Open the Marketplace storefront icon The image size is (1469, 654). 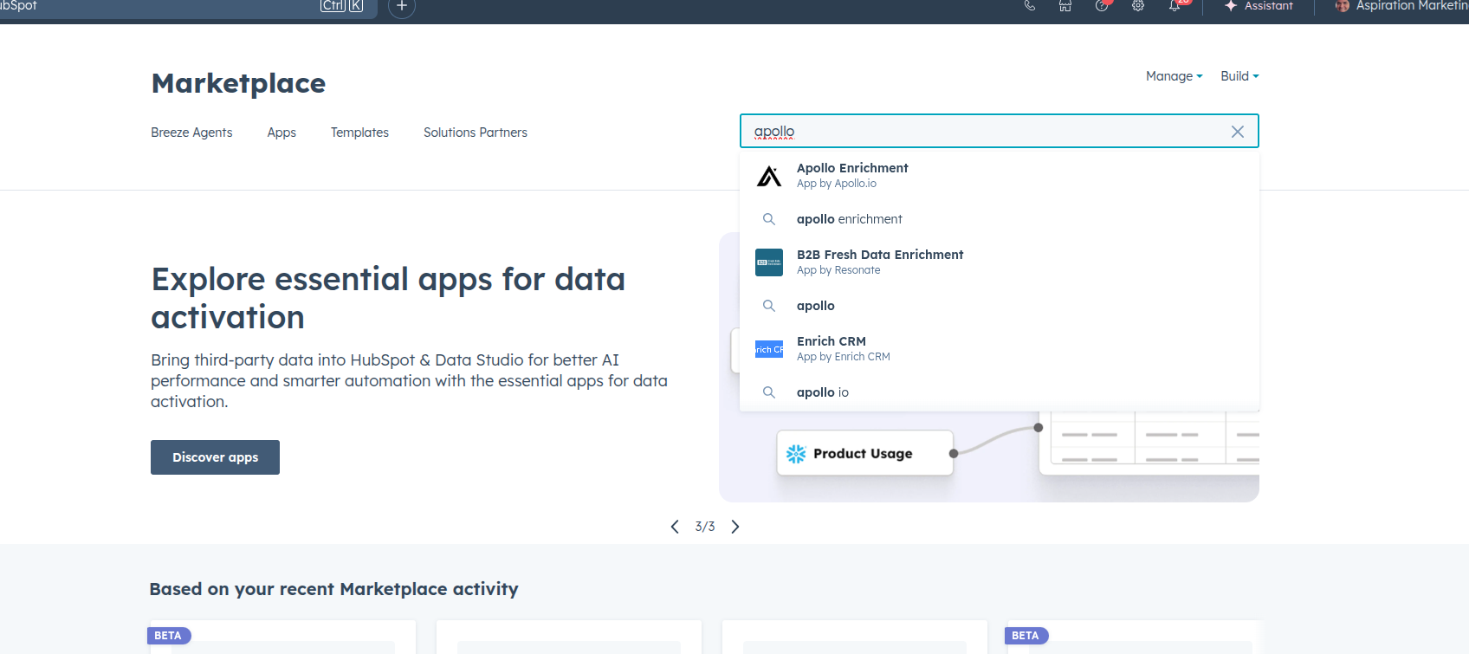1065,6
